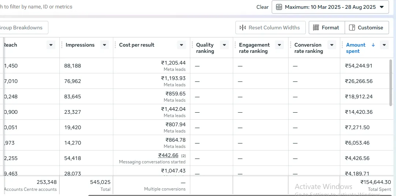Click Conversion rate ranking column drag handle
396x196 pixels.
tap(290, 45)
